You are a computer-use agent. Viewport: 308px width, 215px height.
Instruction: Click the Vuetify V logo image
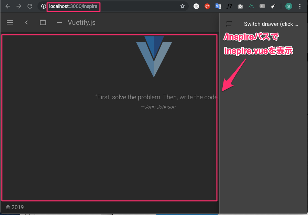tap(154, 57)
